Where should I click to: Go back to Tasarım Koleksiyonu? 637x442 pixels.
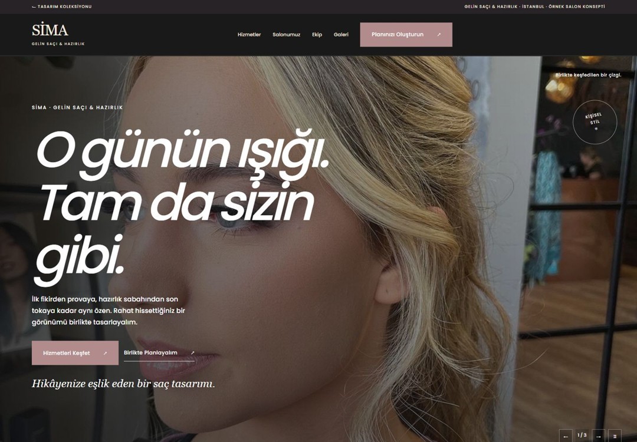pos(62,6)
